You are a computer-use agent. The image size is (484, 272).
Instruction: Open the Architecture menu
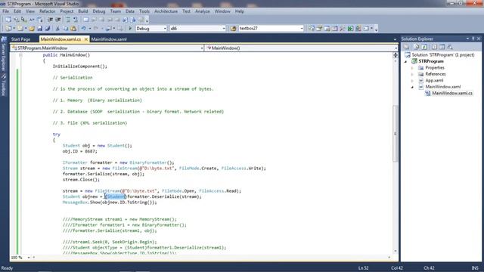pyautogui.click(x=166, y=11)
